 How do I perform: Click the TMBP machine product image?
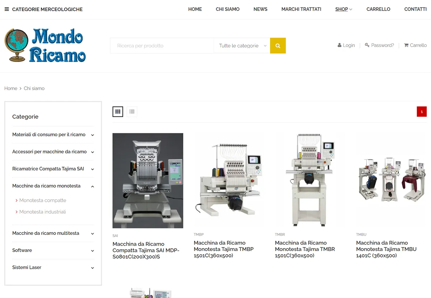(229, 180)
